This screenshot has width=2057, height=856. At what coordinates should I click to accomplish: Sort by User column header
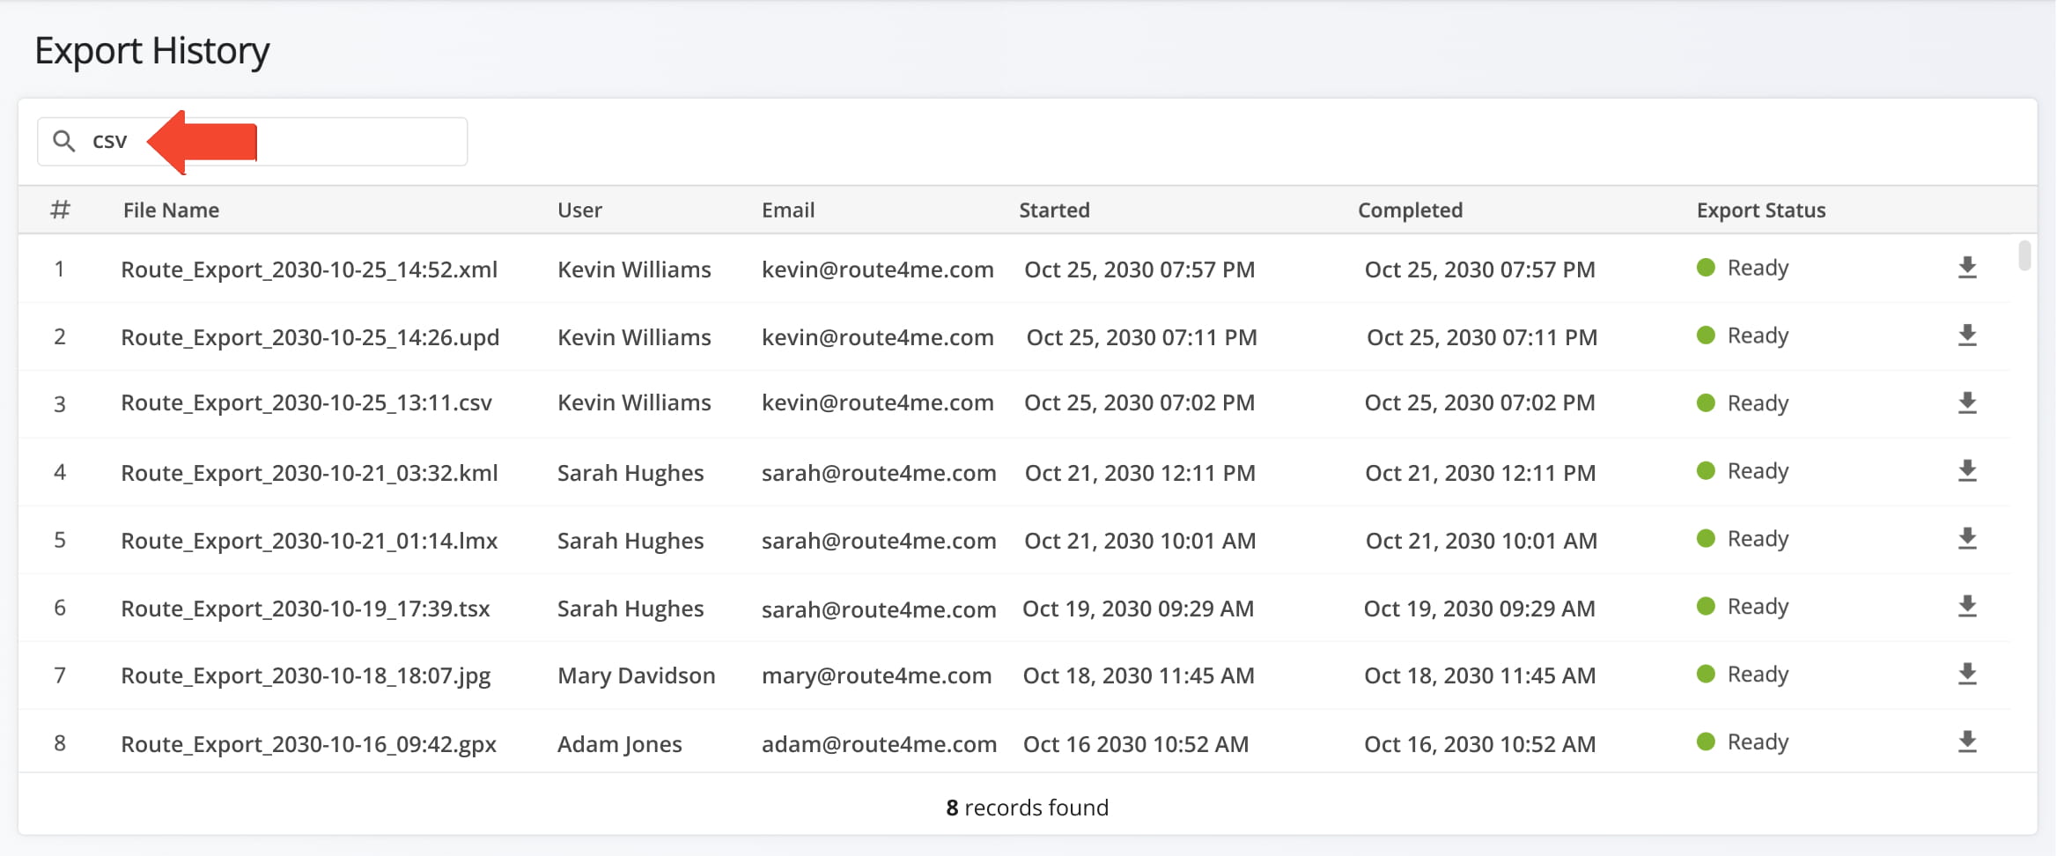[x=579, y=210]
